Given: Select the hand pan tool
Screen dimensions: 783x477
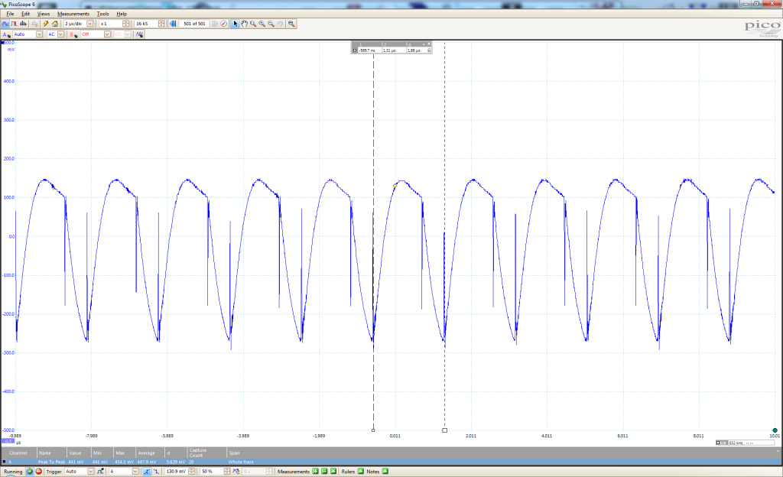Looking at the screenshot, I should point(244,24).
